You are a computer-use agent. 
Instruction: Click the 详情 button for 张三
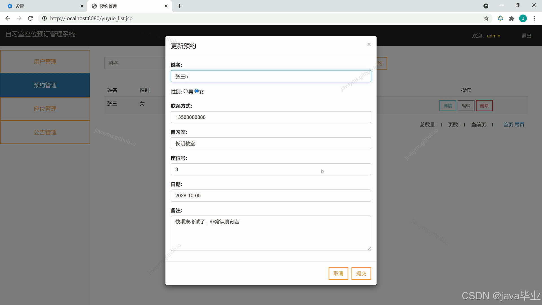[448, 106]
